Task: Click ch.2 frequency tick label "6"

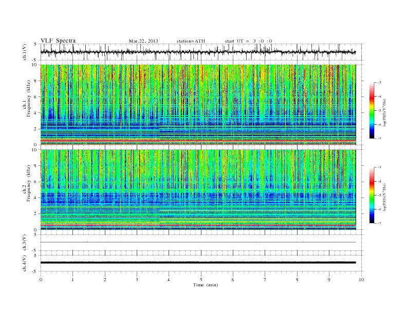Action: pos(36,182)
